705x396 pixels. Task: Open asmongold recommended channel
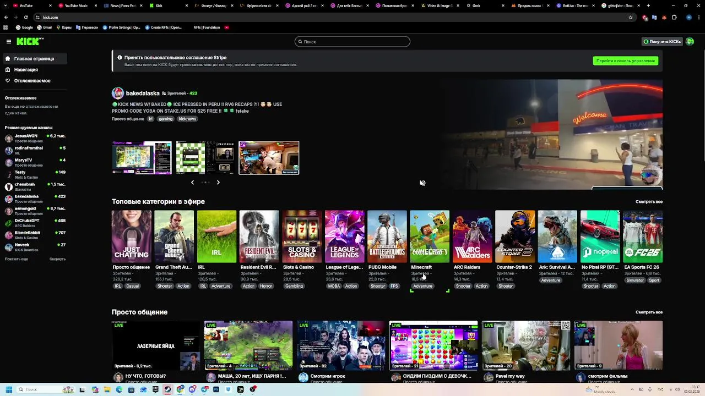click(35, 211)
